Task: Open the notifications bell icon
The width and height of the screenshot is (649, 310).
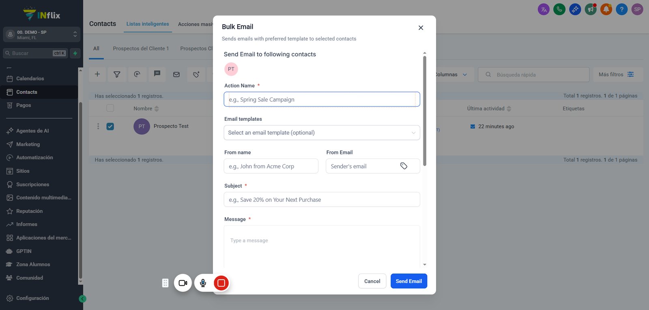Action: (x=606, y=9)
